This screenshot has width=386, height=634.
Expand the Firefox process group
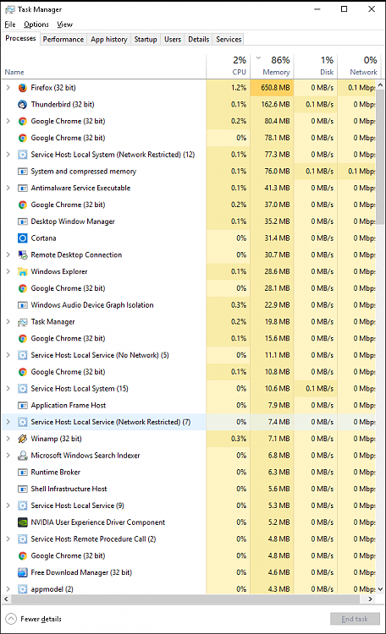point(8,88)
